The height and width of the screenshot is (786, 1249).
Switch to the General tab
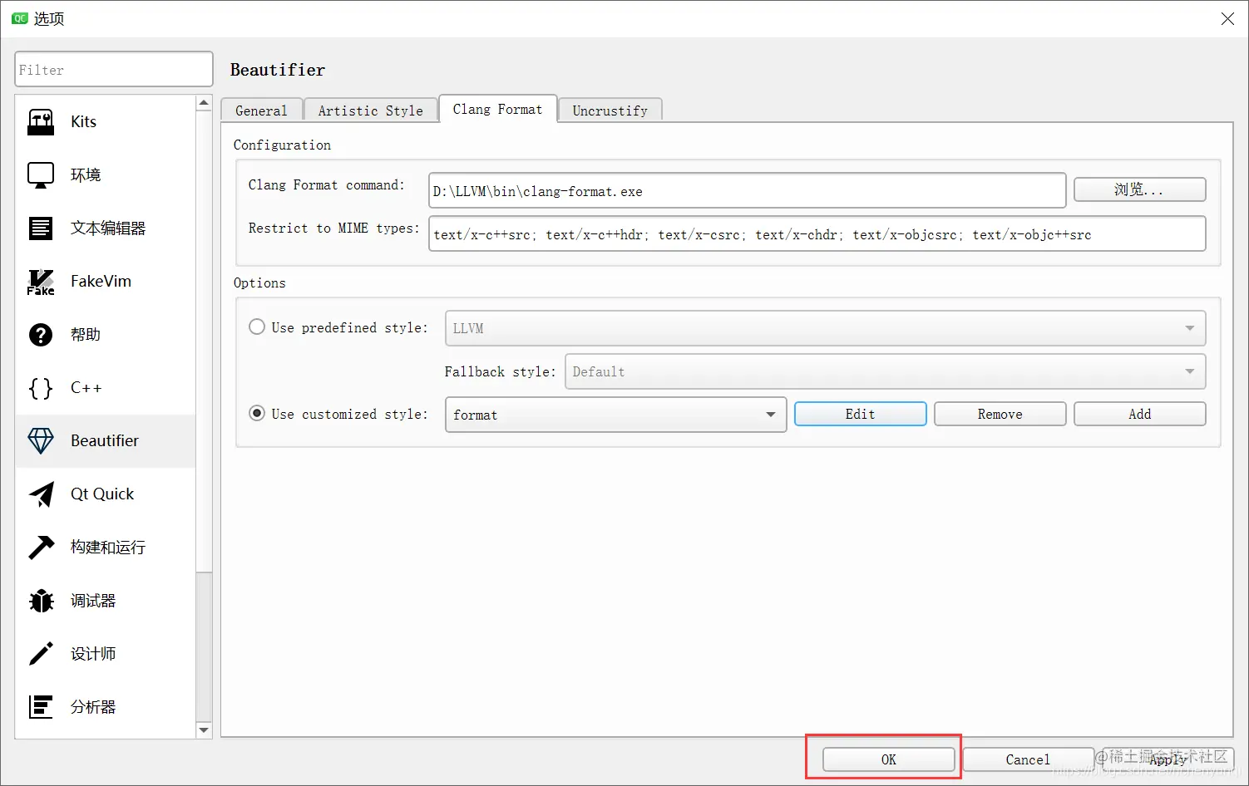261,111
